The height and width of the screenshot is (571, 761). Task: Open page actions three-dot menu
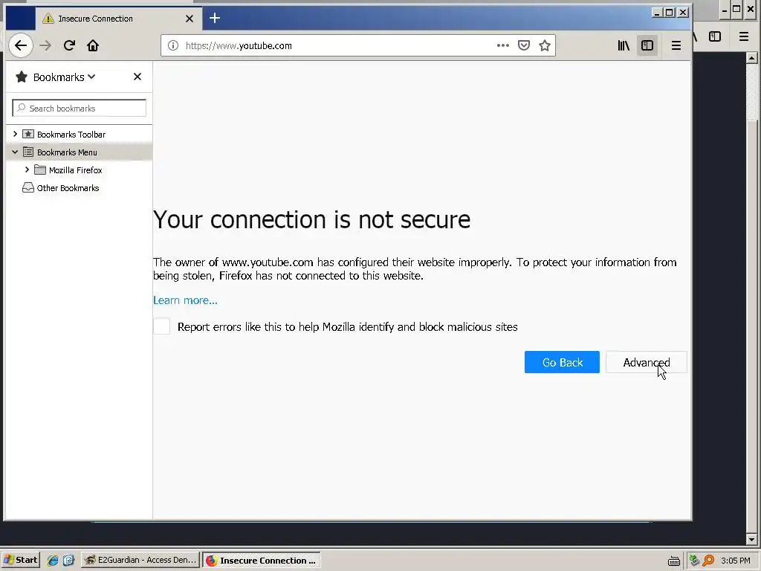coord(503,45)
